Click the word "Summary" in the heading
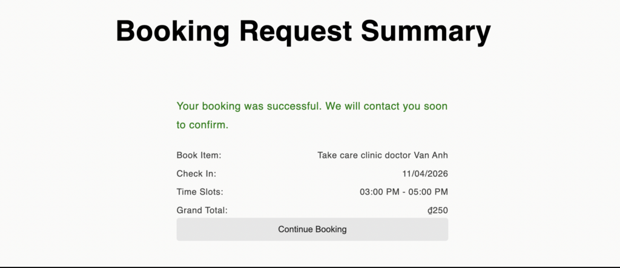The width and height of the screenshot is (620, 268). (425, 31)
